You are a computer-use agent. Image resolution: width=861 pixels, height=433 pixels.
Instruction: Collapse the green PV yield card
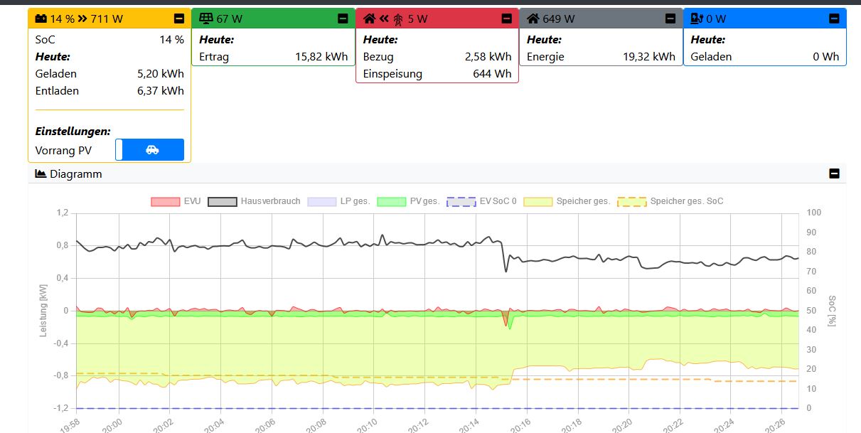(343, 18)
